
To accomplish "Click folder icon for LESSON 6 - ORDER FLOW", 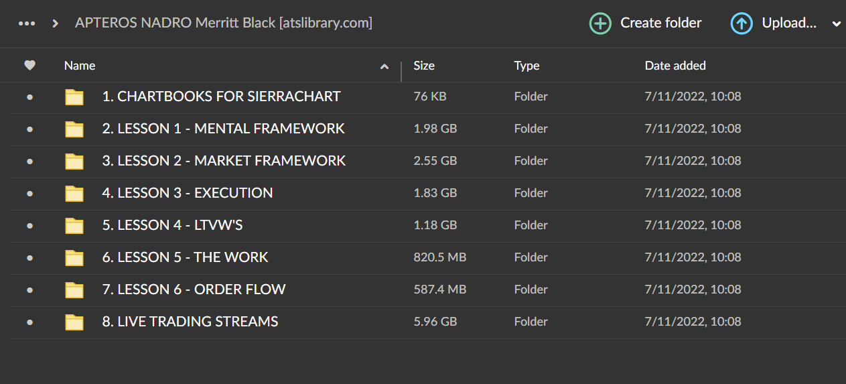I will pos(74,290).
